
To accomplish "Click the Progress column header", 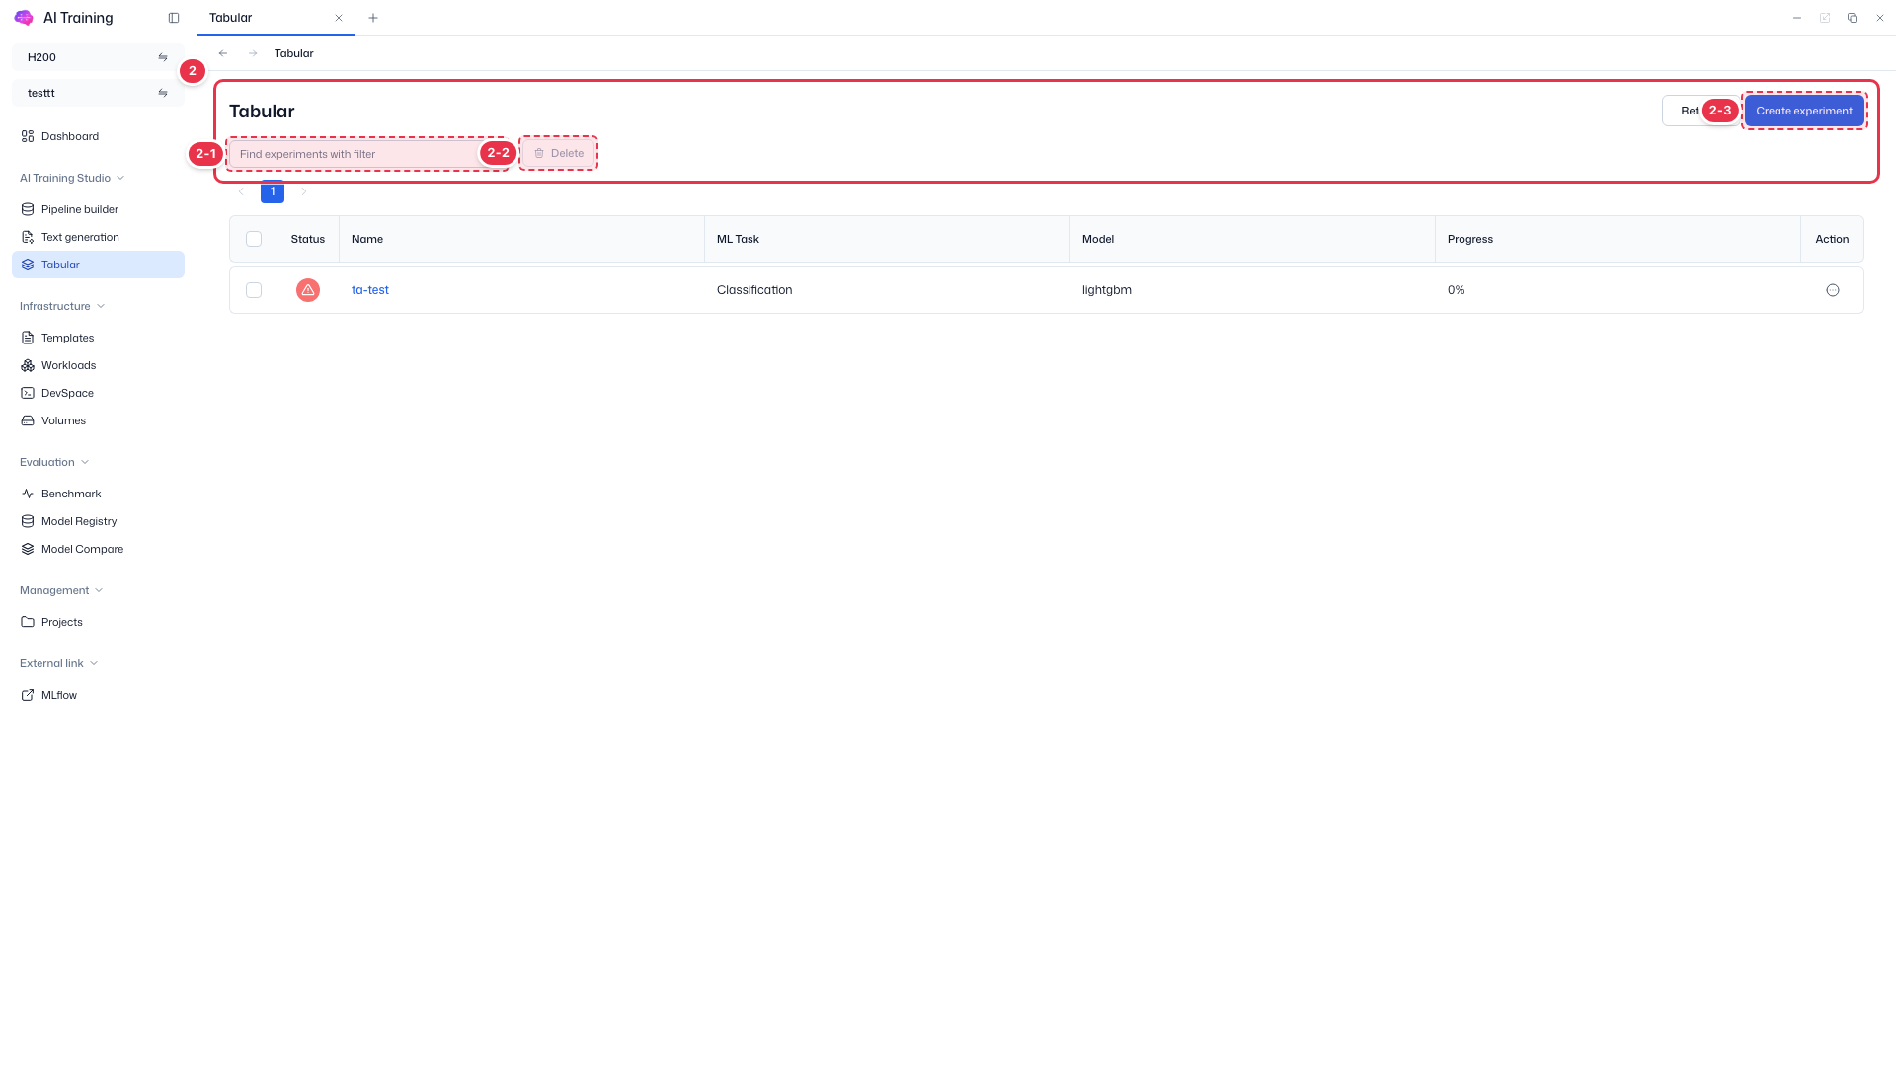I will pyautogui.click(x=1618, y=239).
